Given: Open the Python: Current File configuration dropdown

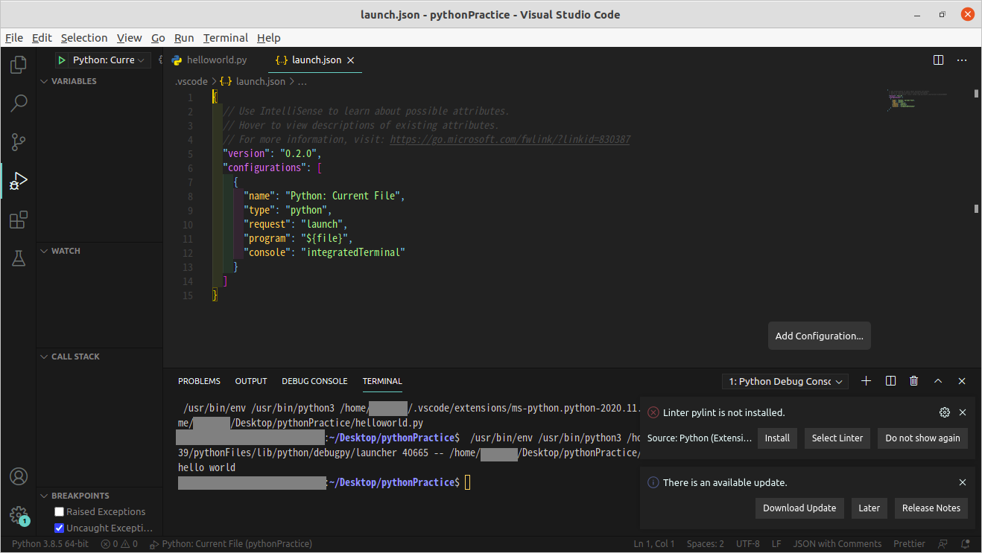Looking at the screenshot, I should point(109,60).
